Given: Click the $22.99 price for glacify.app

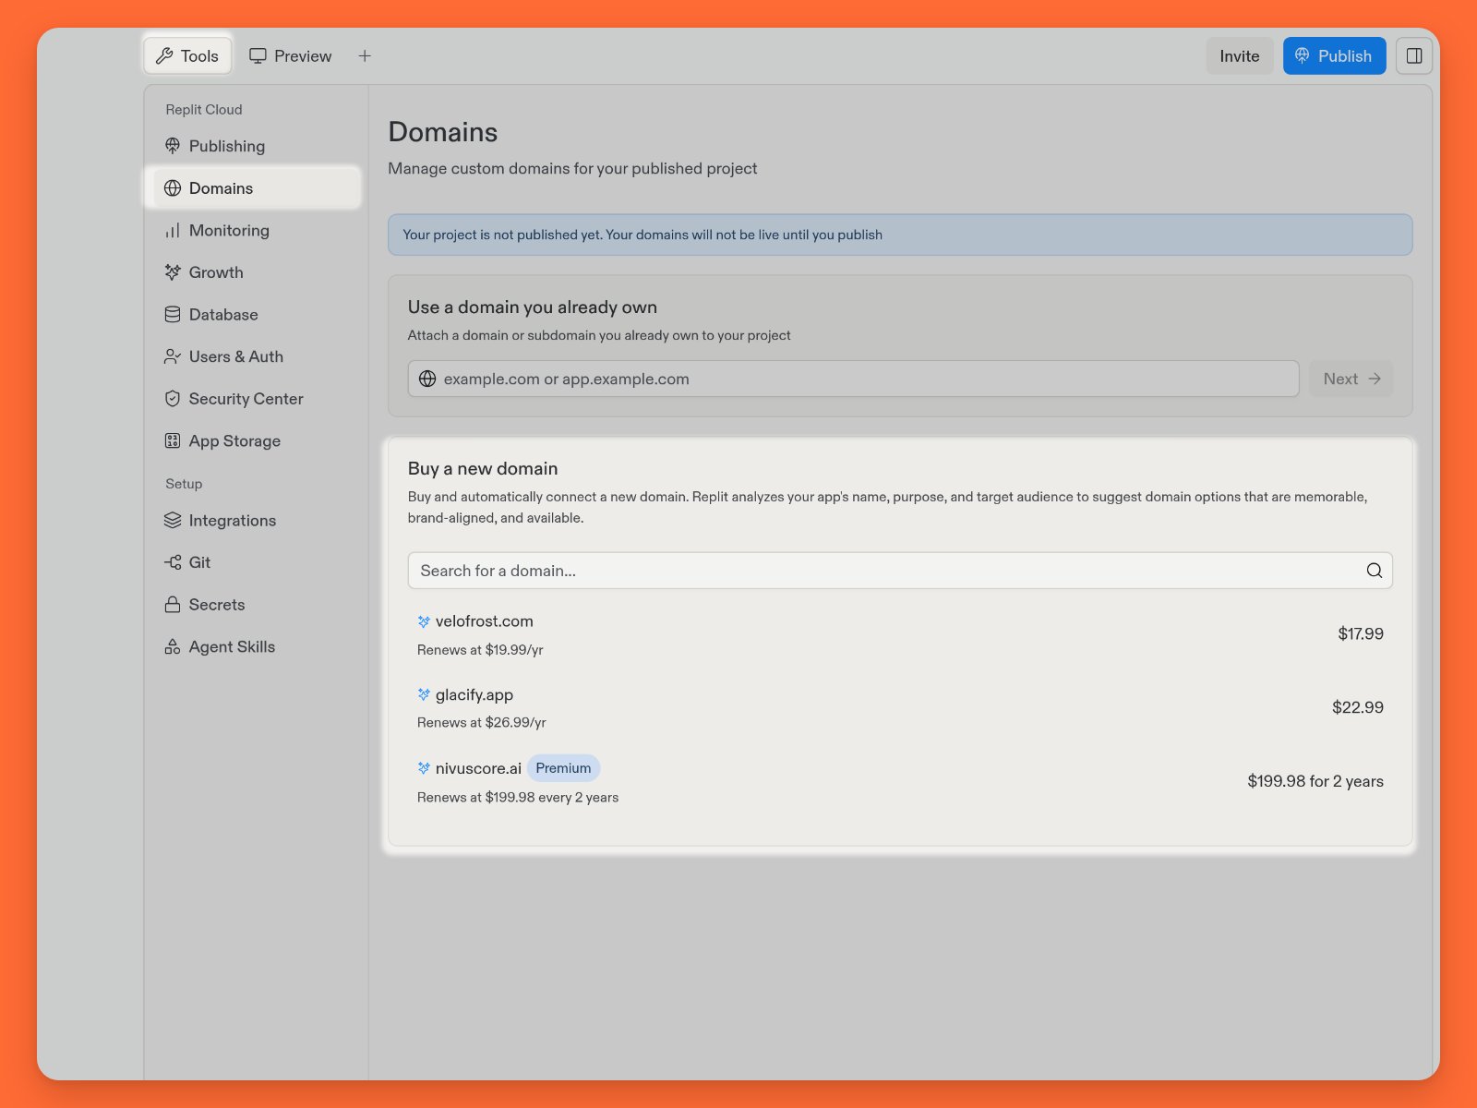Looking at the screenshot, I should coord(1357,707).
